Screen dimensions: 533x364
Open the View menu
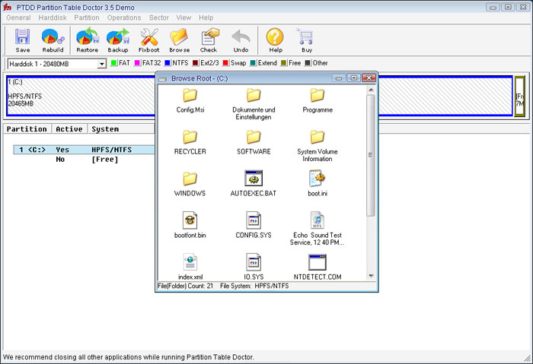pyautogui.click(x=184, y=17)
